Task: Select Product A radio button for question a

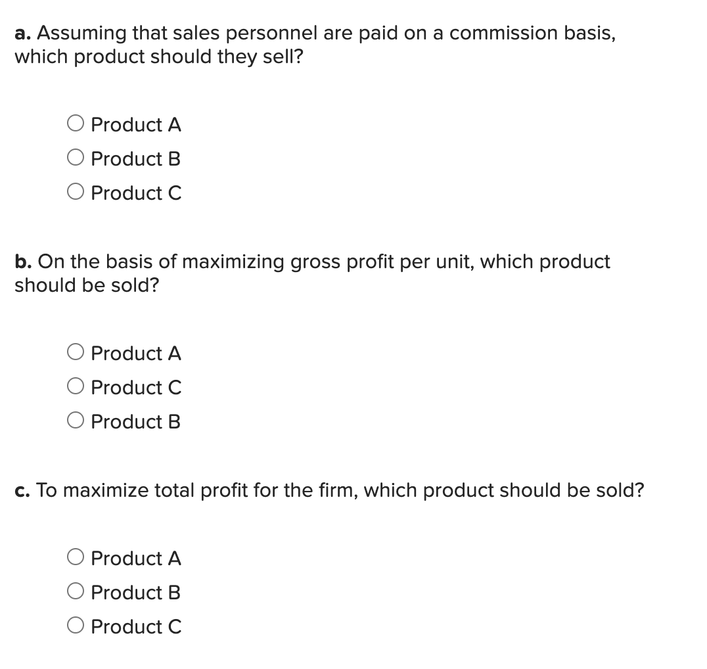Action: click(x=76, y=124)
